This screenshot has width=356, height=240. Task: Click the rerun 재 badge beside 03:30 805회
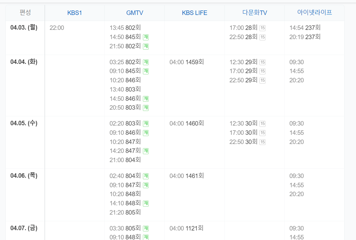[146, 229]
